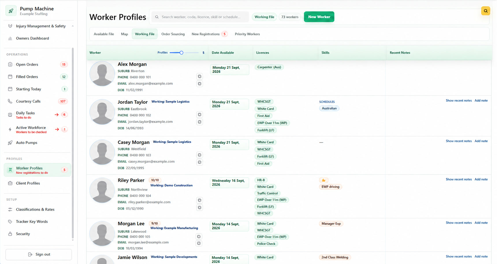Open Riley Parker's profile photo thumbnail
This screenshot has width=497, height=264.
[x=102, y=190]
